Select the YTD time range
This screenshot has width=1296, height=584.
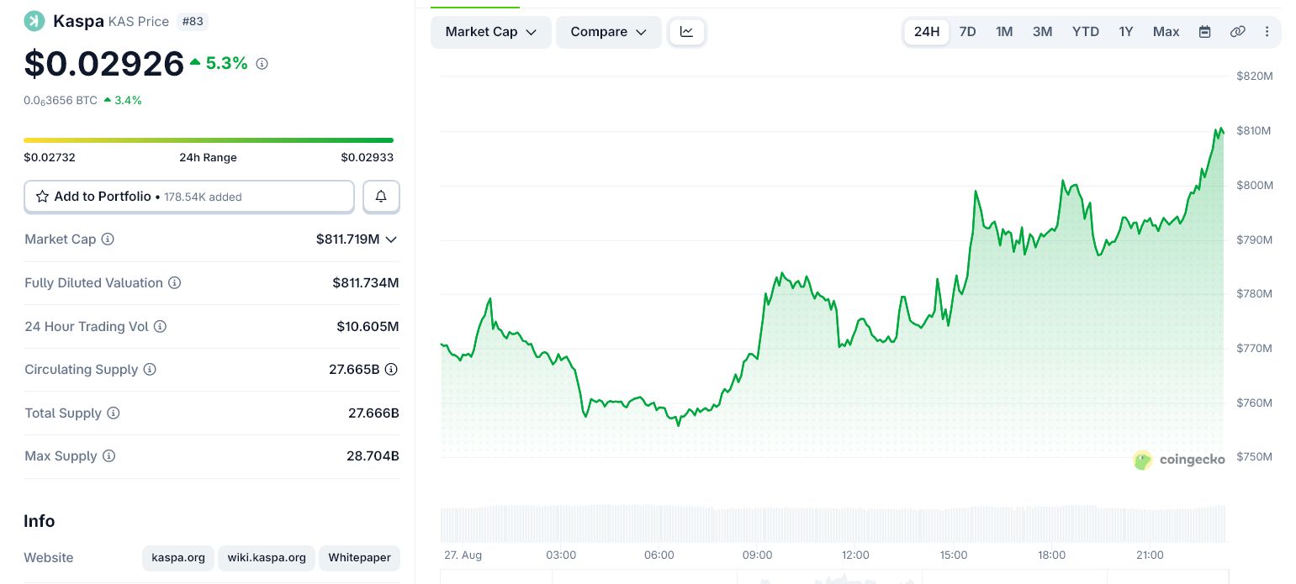tap(1086, 32)
